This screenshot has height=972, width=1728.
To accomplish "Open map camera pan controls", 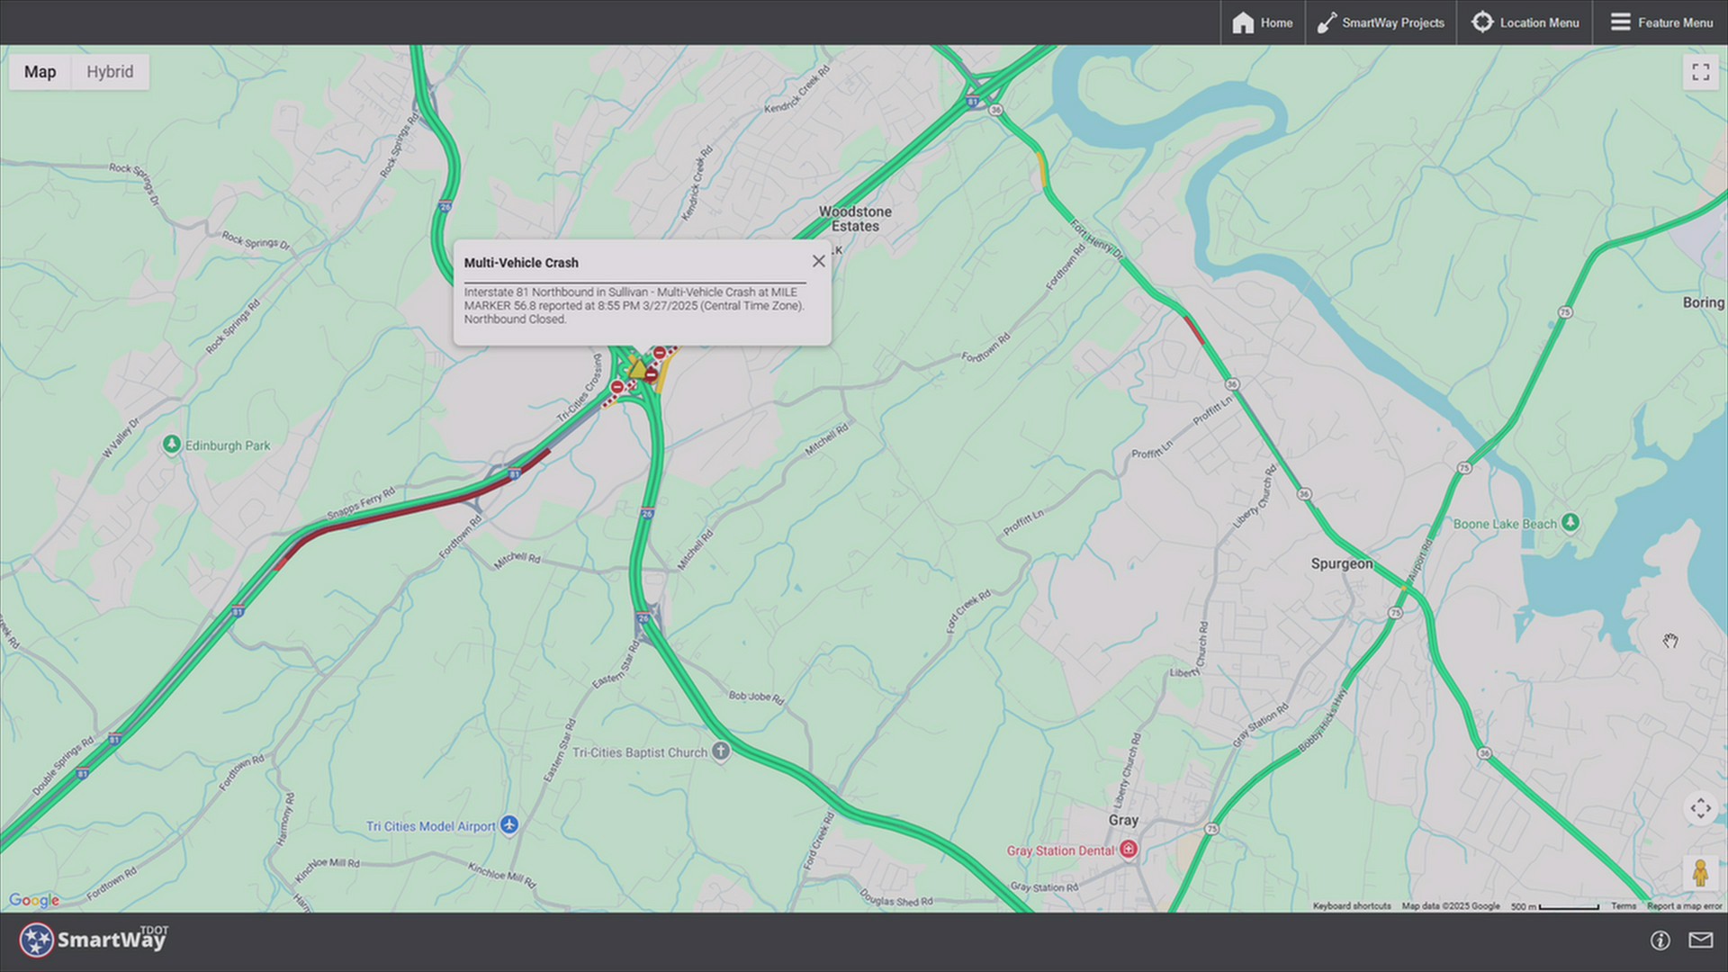I will [1700, 808].
